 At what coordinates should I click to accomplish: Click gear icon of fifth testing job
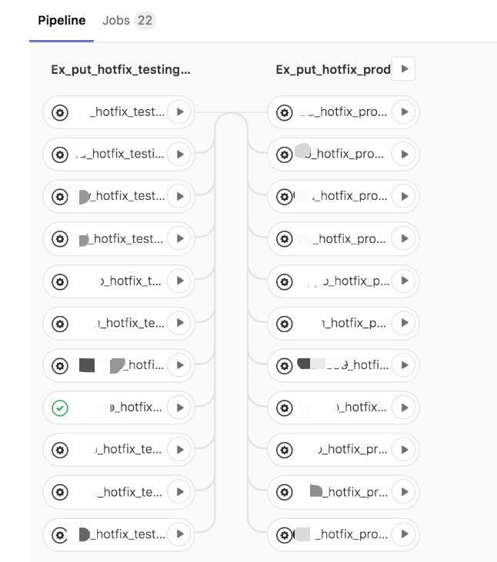pyautogui.click(x=60, y=281)
